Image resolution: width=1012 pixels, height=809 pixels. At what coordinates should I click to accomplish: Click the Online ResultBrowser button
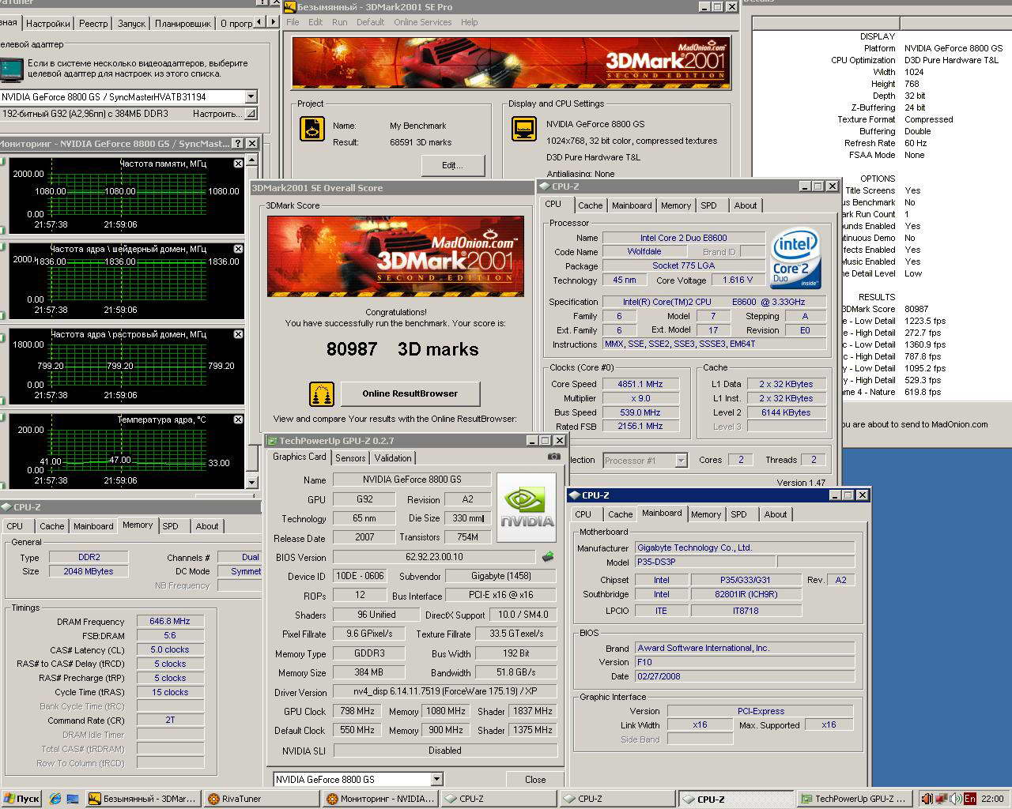tap(410, 393)
